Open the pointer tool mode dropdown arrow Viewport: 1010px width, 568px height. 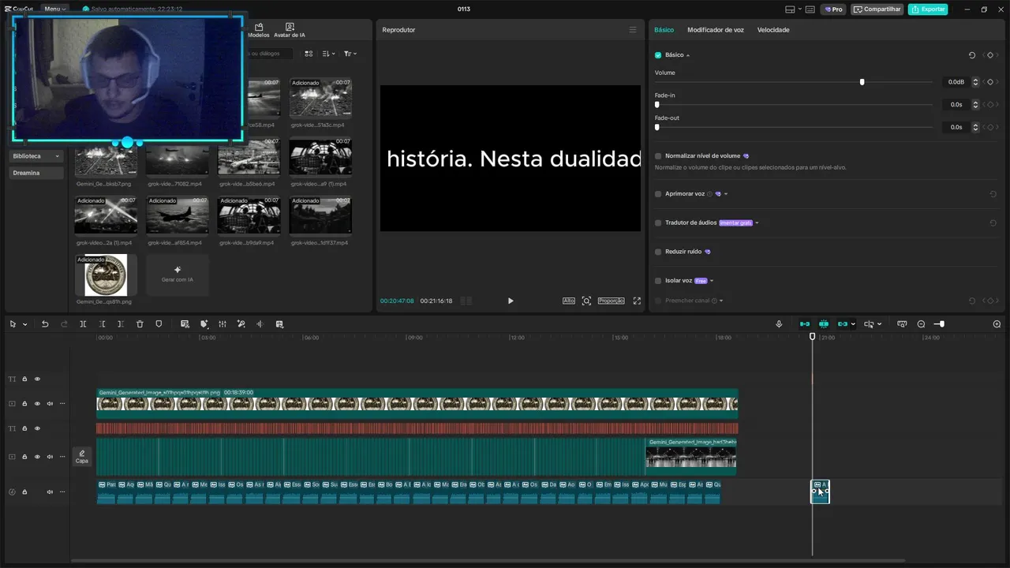coord(24,324)
